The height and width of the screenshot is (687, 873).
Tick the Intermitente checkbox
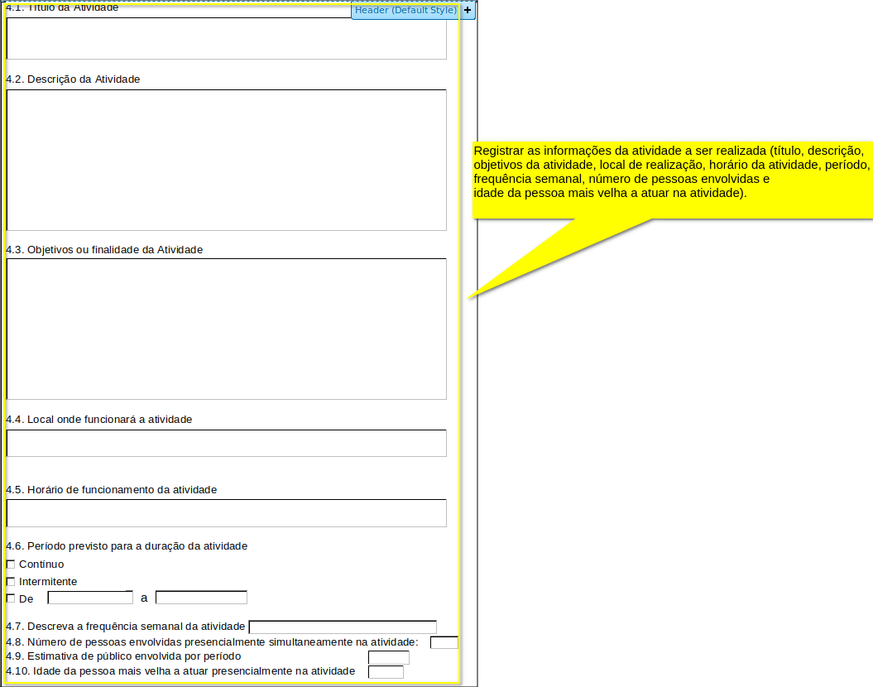point(11,581)
